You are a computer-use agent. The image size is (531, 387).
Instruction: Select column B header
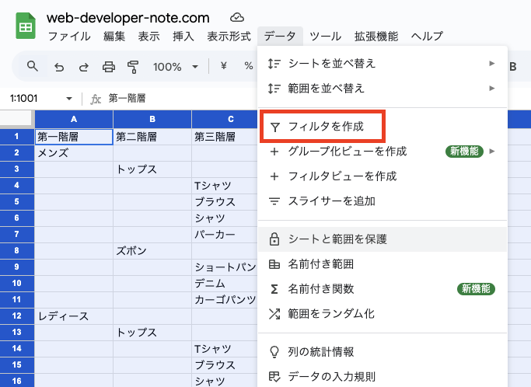[x=152, y=119]
